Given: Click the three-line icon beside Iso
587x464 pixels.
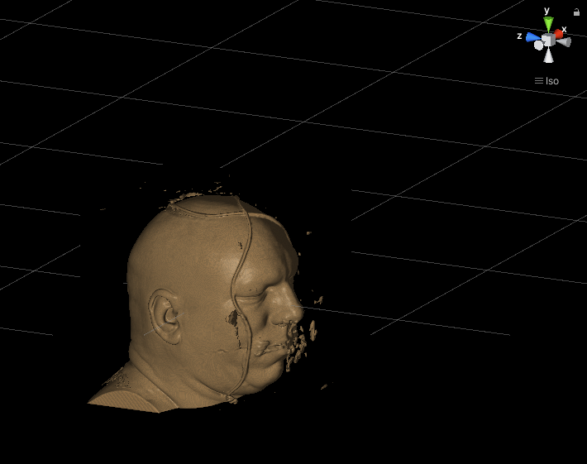Looking at the screenshot, I should [538, 81].
